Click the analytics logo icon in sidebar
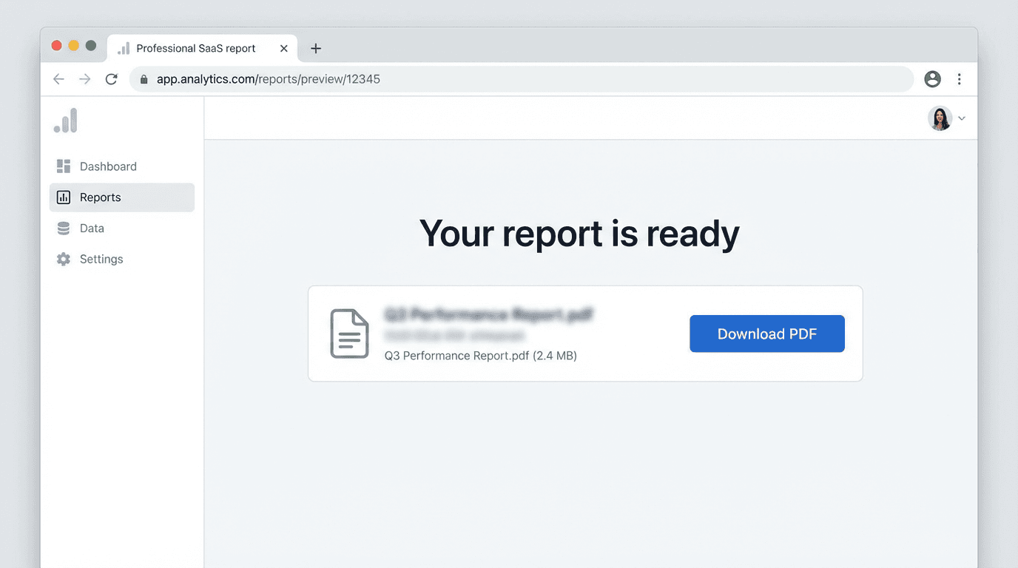The height and width of the screenshot is (568, 1018). [64, 120]
